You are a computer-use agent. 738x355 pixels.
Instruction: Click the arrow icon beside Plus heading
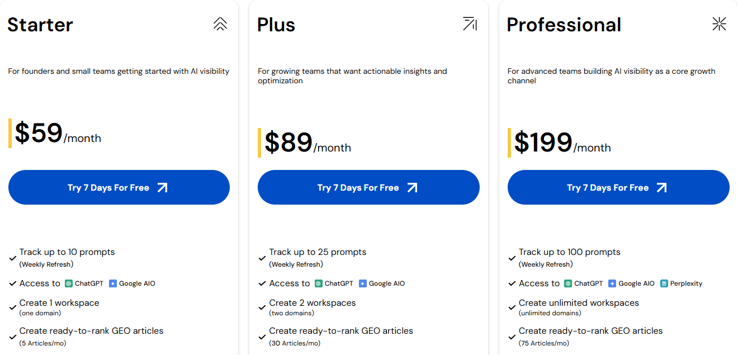pos(470,24)
